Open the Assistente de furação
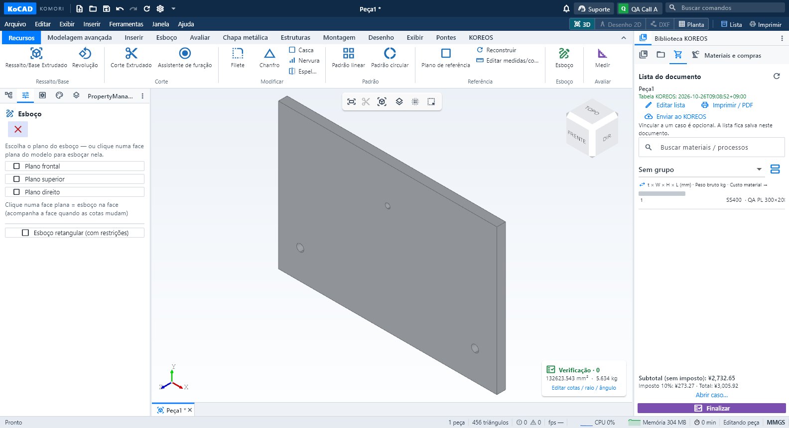Viewport: 789px width, 428px height. tap(185, 58)
